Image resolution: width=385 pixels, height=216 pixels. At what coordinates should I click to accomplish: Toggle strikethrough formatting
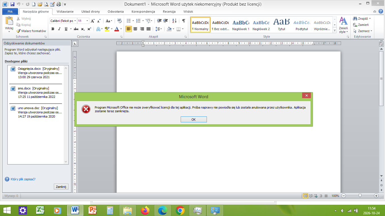point(76,29)
